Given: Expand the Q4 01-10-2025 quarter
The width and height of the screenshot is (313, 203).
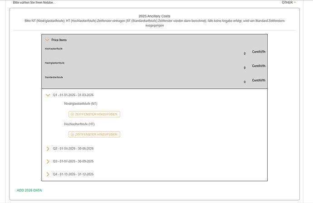Looking at the screenshot, I should (48, 174).
